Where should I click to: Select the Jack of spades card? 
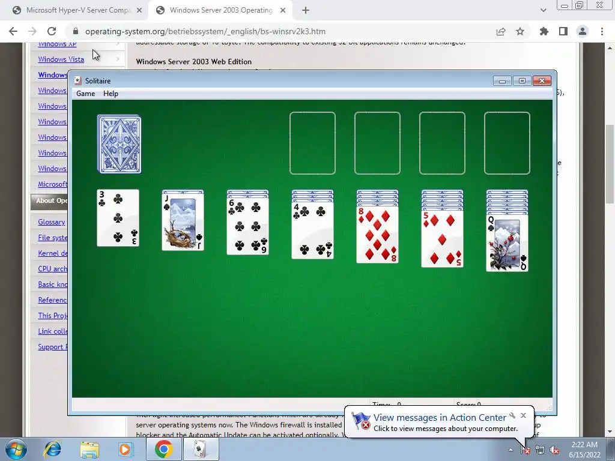tap(183, 222)
